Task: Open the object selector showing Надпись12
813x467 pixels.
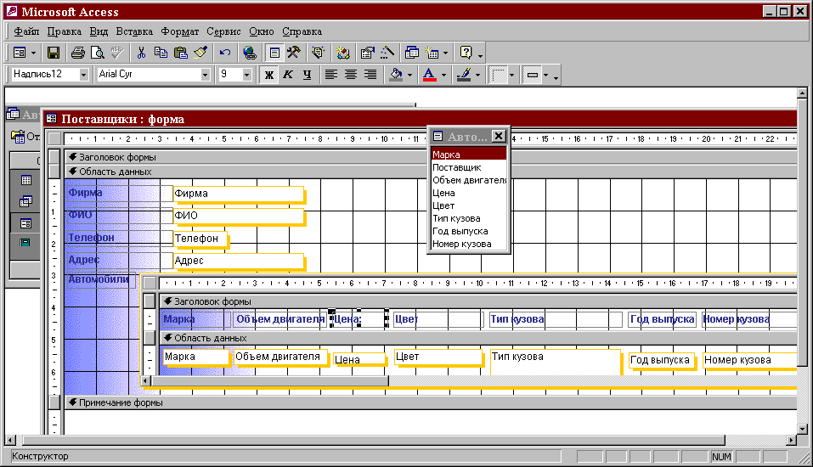Action: click(83, 75)
